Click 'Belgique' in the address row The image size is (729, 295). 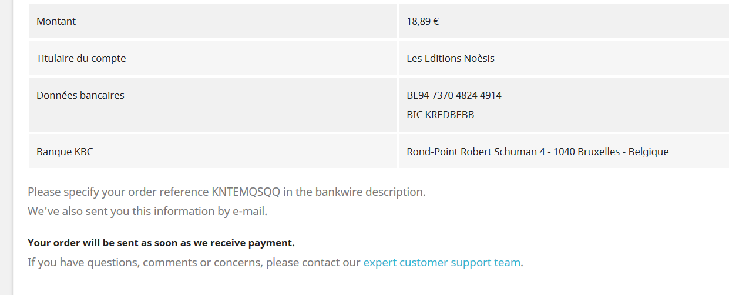point(649,152)
